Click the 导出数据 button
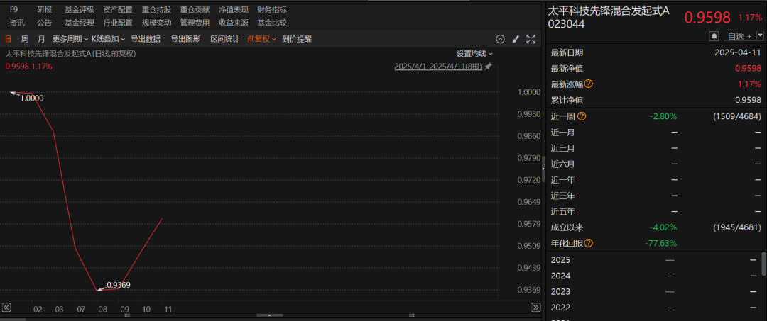This screenshot has height=321, width=767. 146,39
